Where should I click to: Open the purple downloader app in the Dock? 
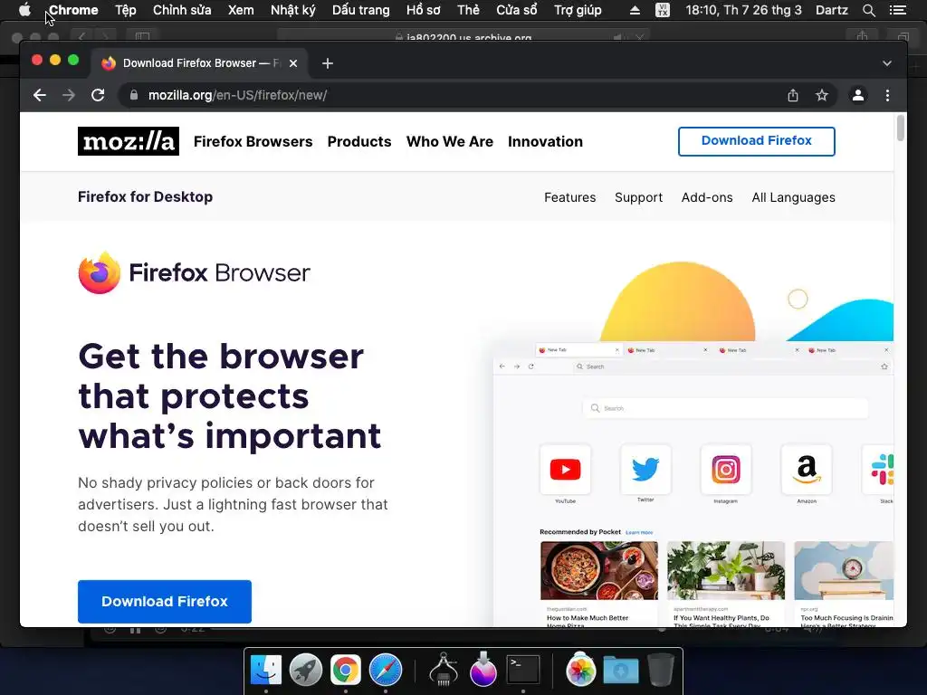(x=483, y=670)
